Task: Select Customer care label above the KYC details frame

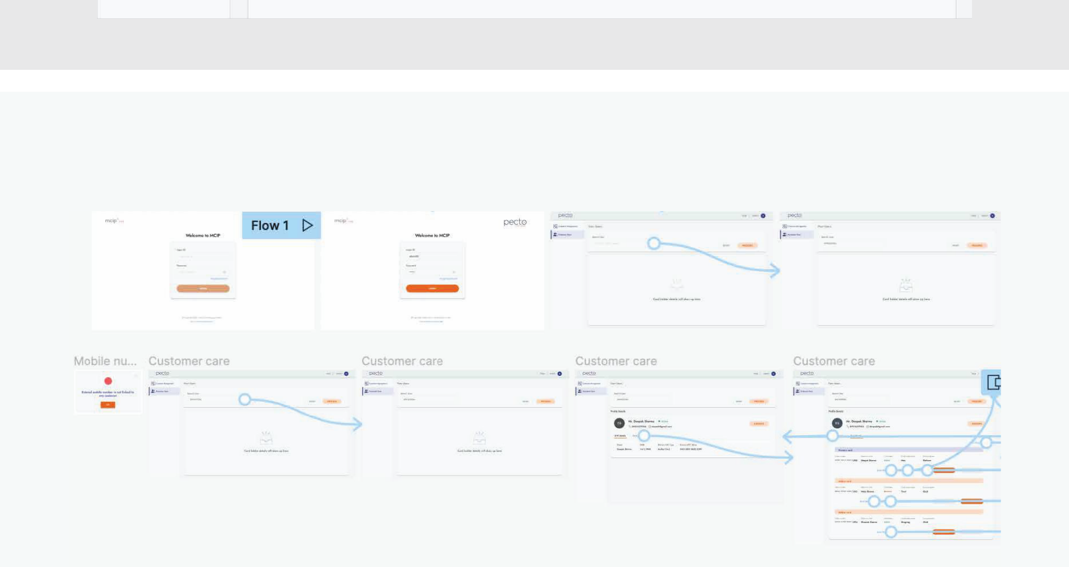Action: [x=616, y=361]
